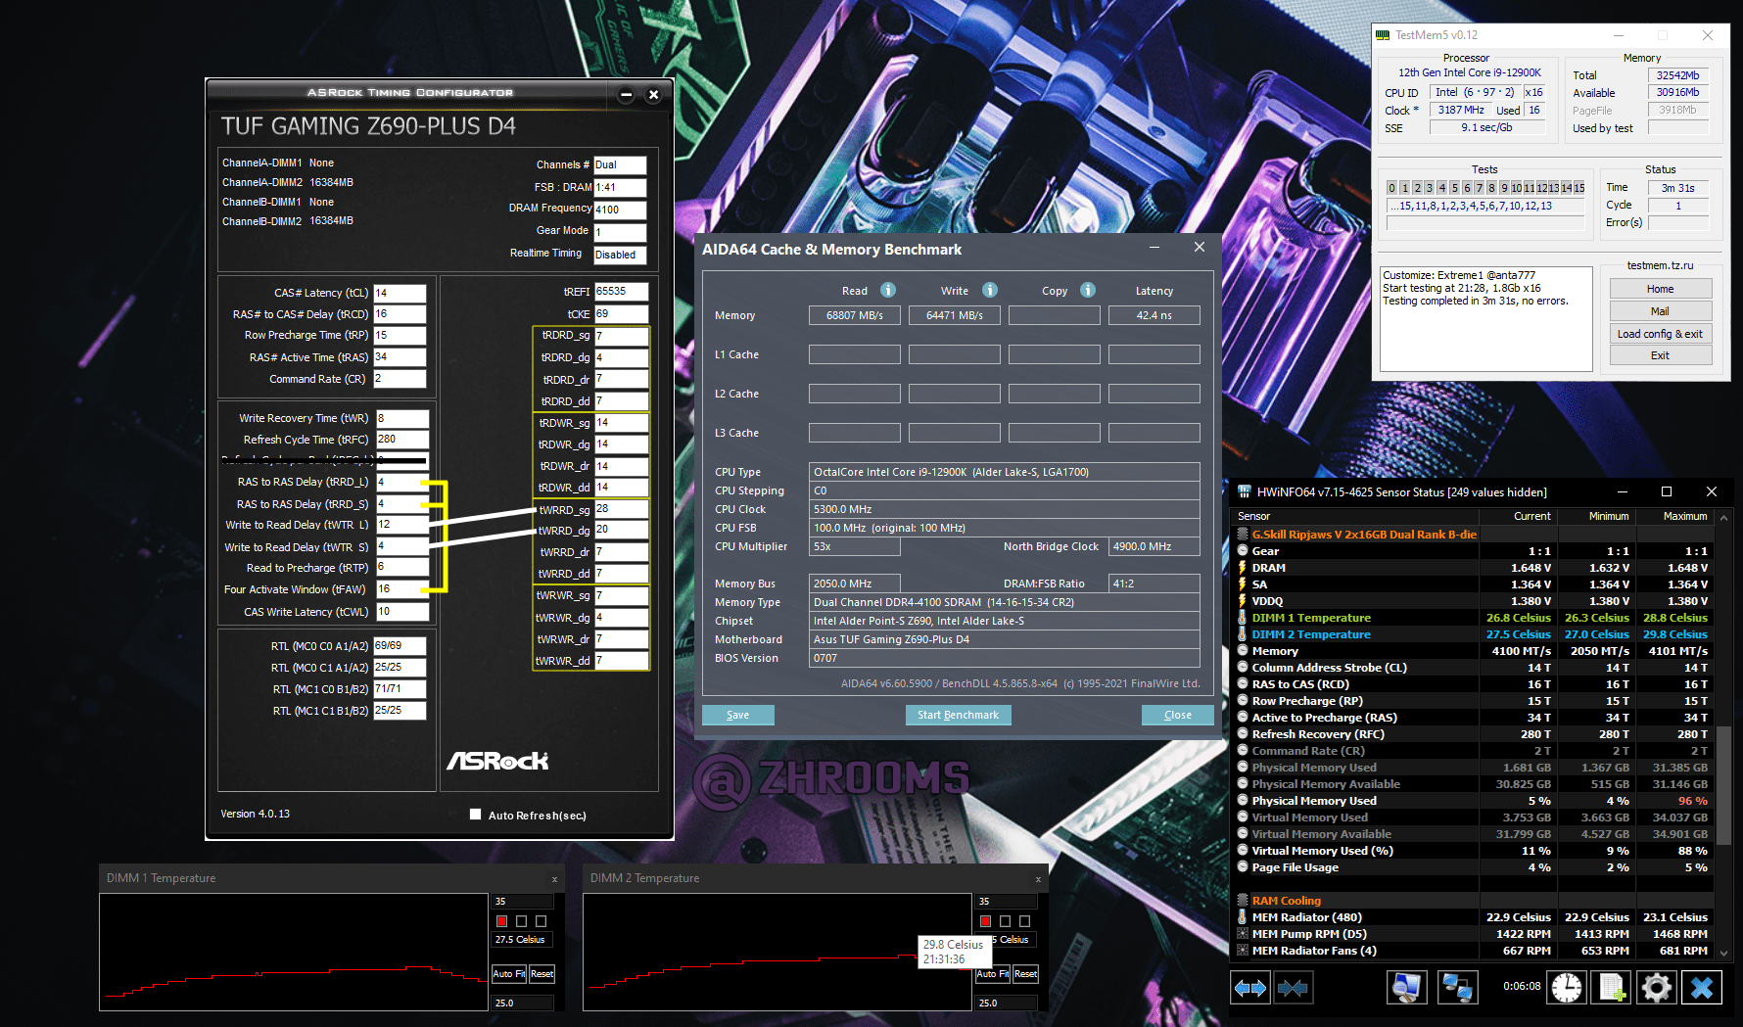Click the tWRRD_sg field showing 28
The width and height of the screenshot is (1743, 1027).
[x=621, y=509]
